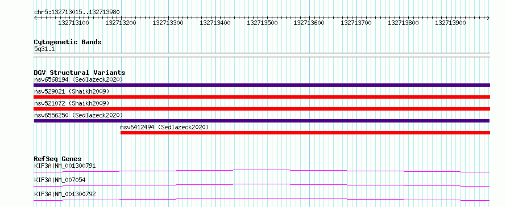506x207 pixels.
Task: Open gene label KIF3A|NM_007054
Action: click(60, 180)
